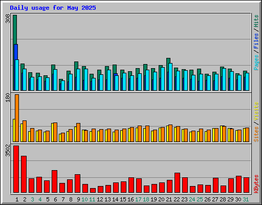Select the day 14 x-axis label

(x=115, y=199)
